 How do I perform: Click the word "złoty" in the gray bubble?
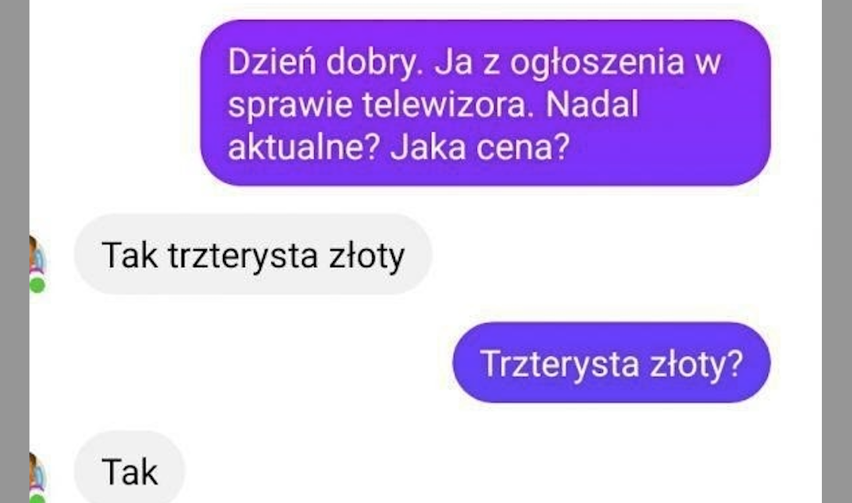pos(367,255)
